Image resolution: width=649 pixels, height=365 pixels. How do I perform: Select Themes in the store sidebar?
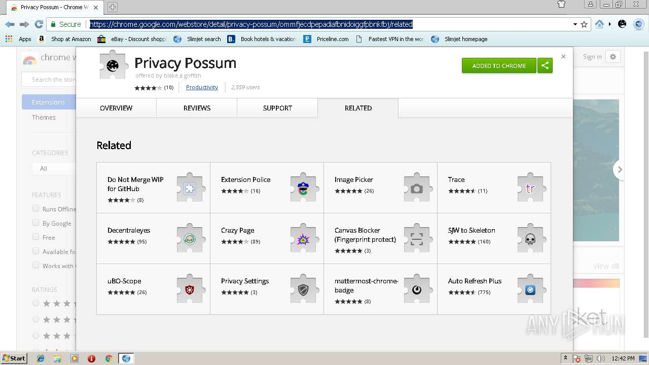click(44, 117)
